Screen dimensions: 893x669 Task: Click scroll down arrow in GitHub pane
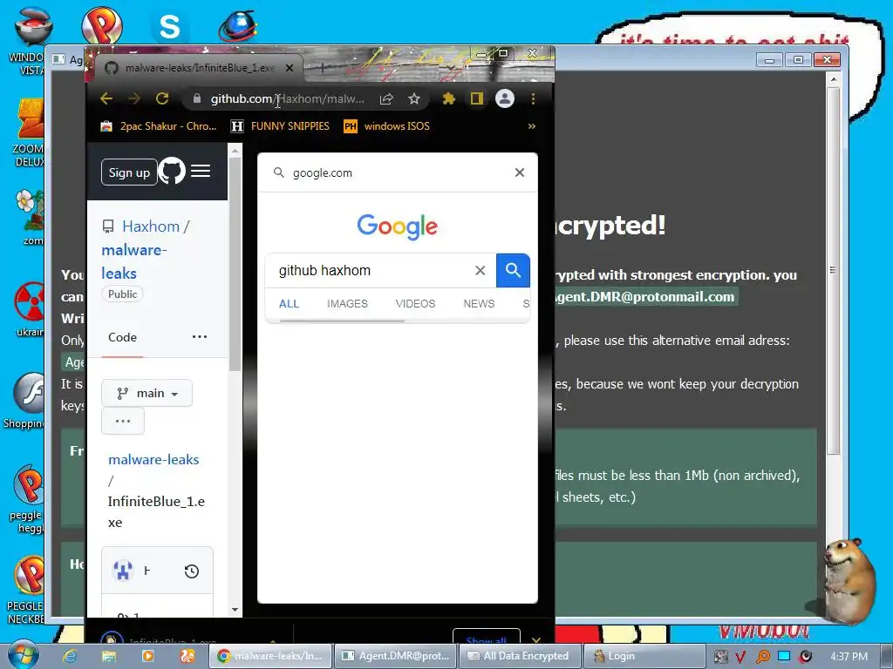(x=235, y=610)
